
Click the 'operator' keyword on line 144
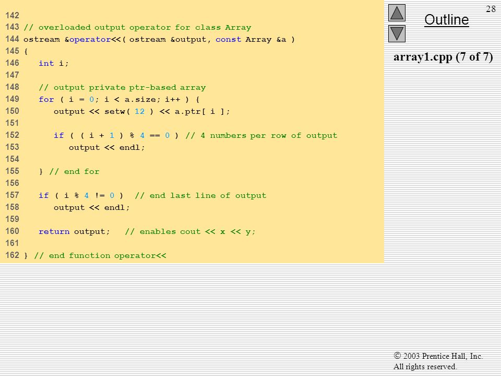(90, 39)
